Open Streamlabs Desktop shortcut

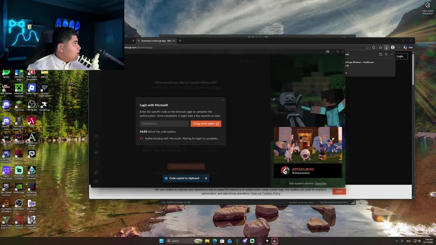19,173
